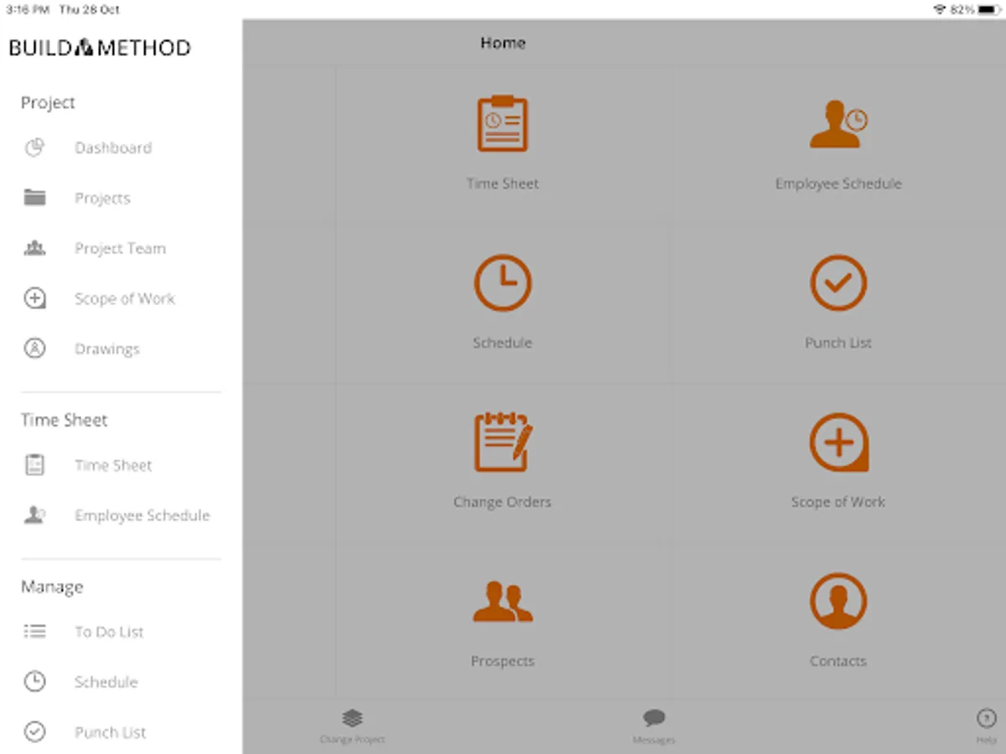Viewport: 1006px width, 754px height.
Task: Open Project Team from the sidebar
Action: click(122, 249)
